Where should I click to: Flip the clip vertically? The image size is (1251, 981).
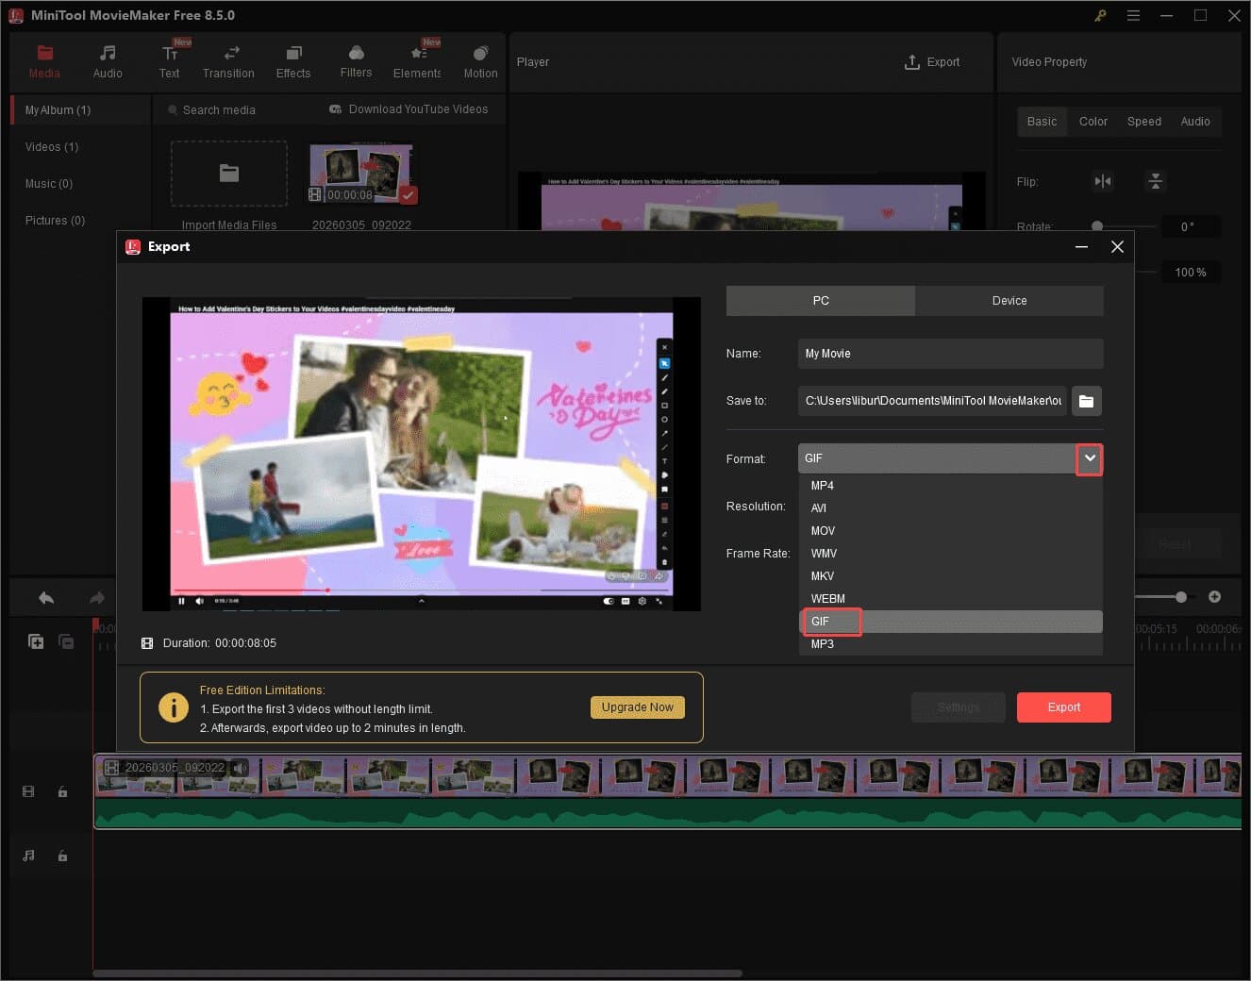point(1155,181)
